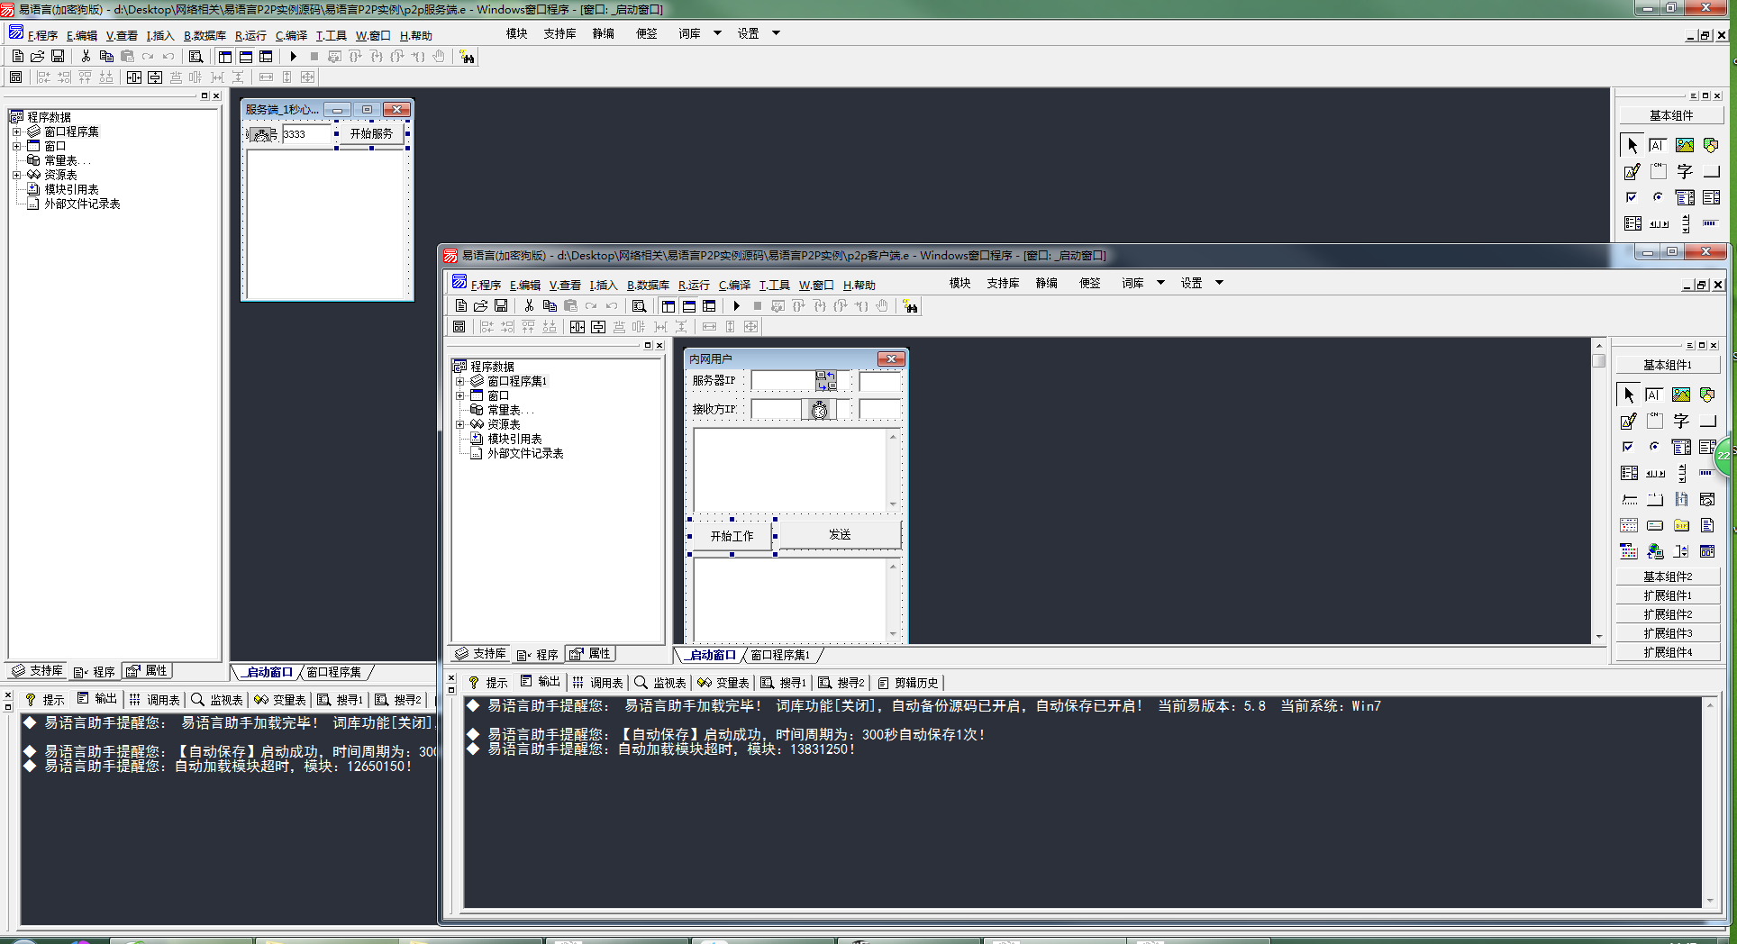The image size is (1737, 944).
Task: Expand 资源表 node in server program tree
Action: 16,175
